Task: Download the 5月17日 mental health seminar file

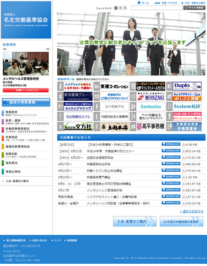Action: [171, 189]
